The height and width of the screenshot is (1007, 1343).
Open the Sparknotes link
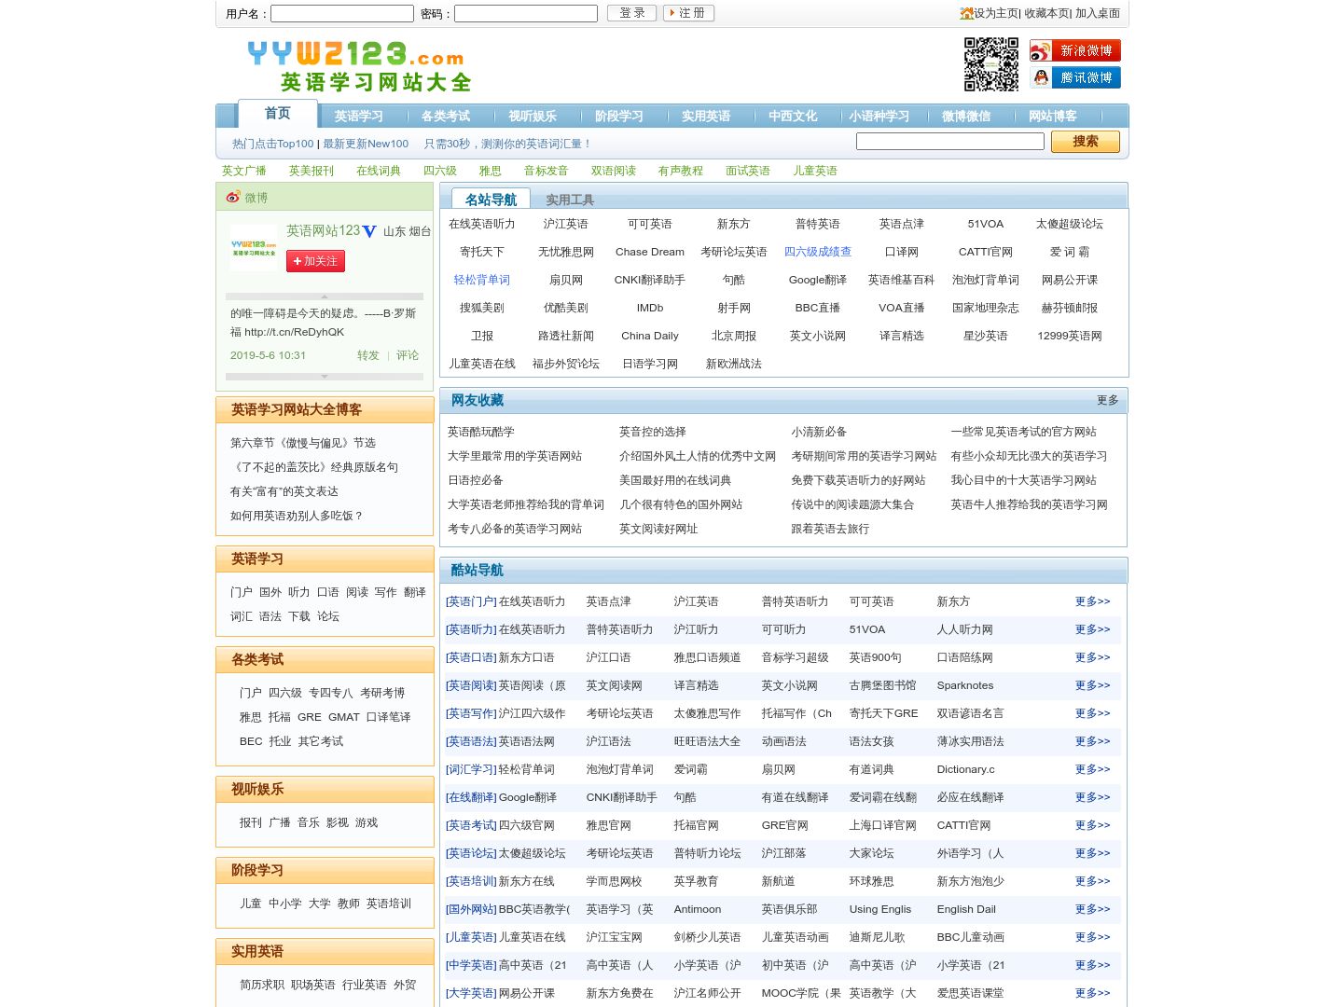(965, 685)
